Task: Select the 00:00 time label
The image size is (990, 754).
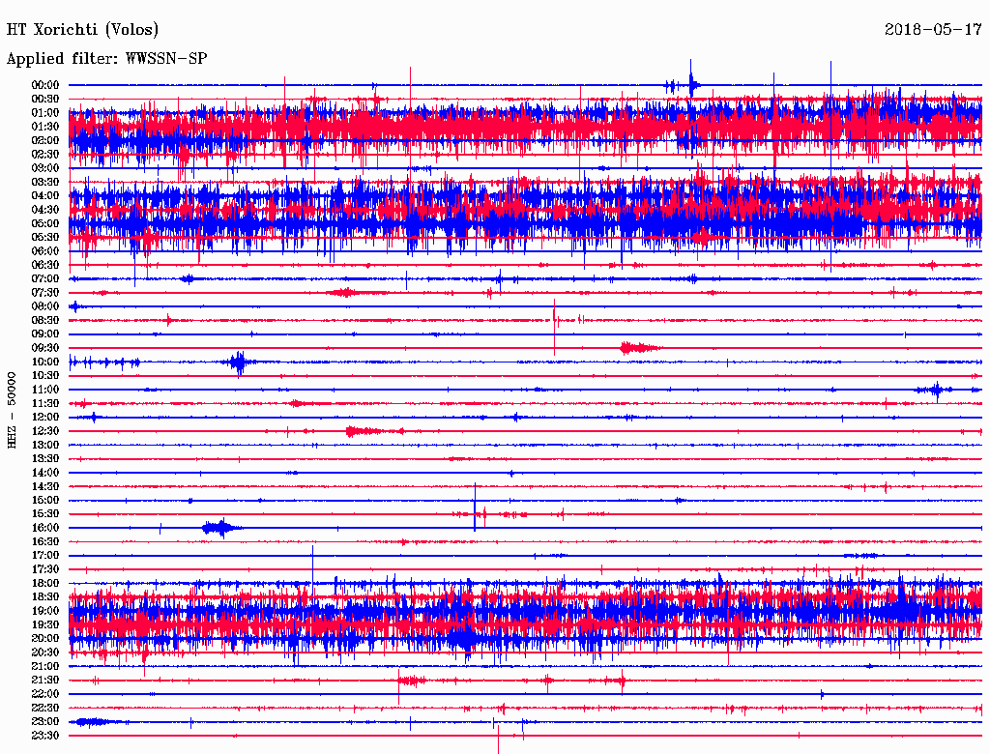Action: coord(46,85)
